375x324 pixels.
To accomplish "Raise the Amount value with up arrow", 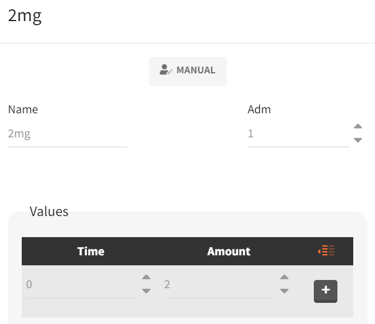I will coord(284,278).
